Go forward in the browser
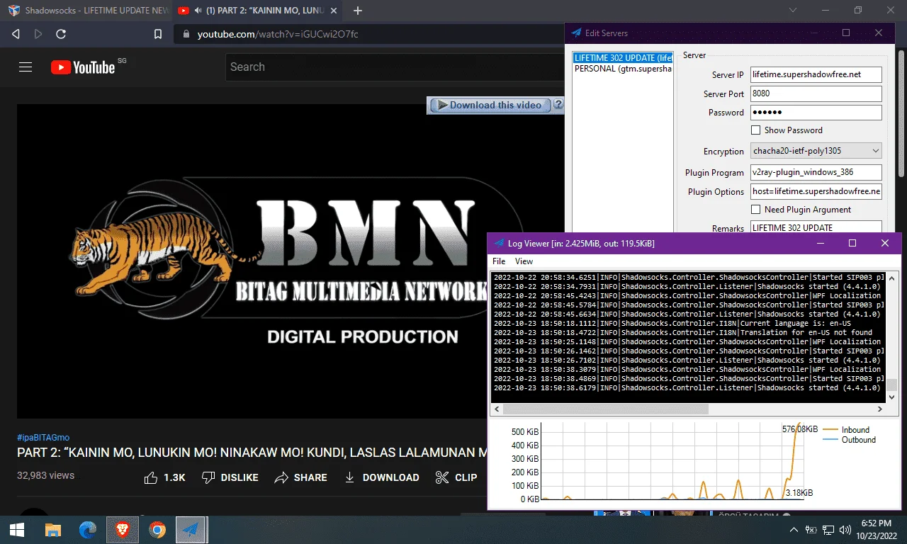The image size is (907, 544). [38, 34]
